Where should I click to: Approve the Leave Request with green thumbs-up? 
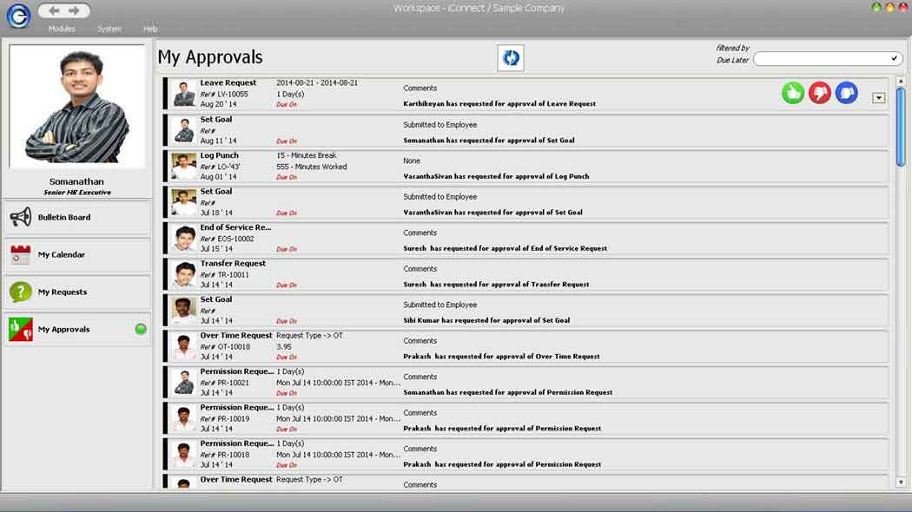(792, 93)
